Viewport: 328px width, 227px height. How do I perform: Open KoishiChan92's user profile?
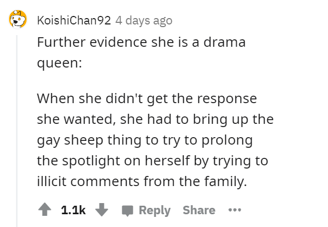point(74,20)
